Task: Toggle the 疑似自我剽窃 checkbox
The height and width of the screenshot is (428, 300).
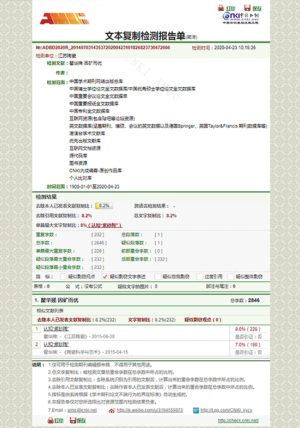Action: [x=158, y=277]
